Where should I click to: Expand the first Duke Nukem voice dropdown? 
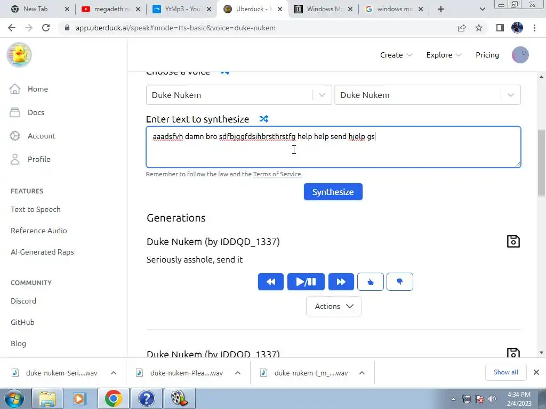(322, 95)
